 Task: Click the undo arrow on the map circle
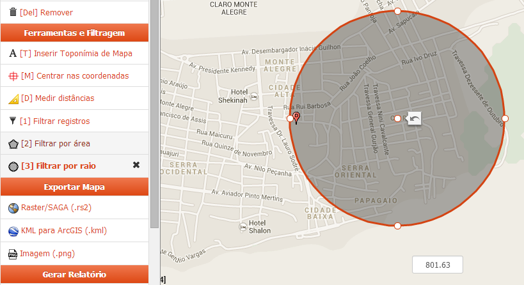pos(415,119)
